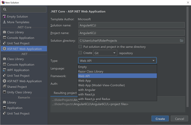Viewport: 191px width, 125px height.
Task: Choose with React.js and Redux option
Action: pyautogui.click(x=117, y=99)
